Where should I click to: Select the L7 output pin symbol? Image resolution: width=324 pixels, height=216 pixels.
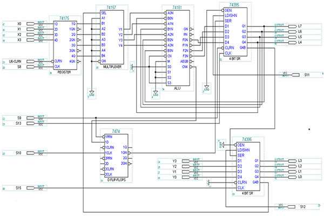292,26
